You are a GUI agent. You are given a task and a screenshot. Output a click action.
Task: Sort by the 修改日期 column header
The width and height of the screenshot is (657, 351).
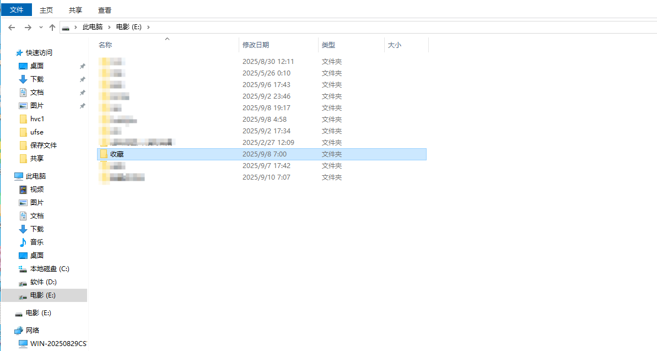click(256, 45)
